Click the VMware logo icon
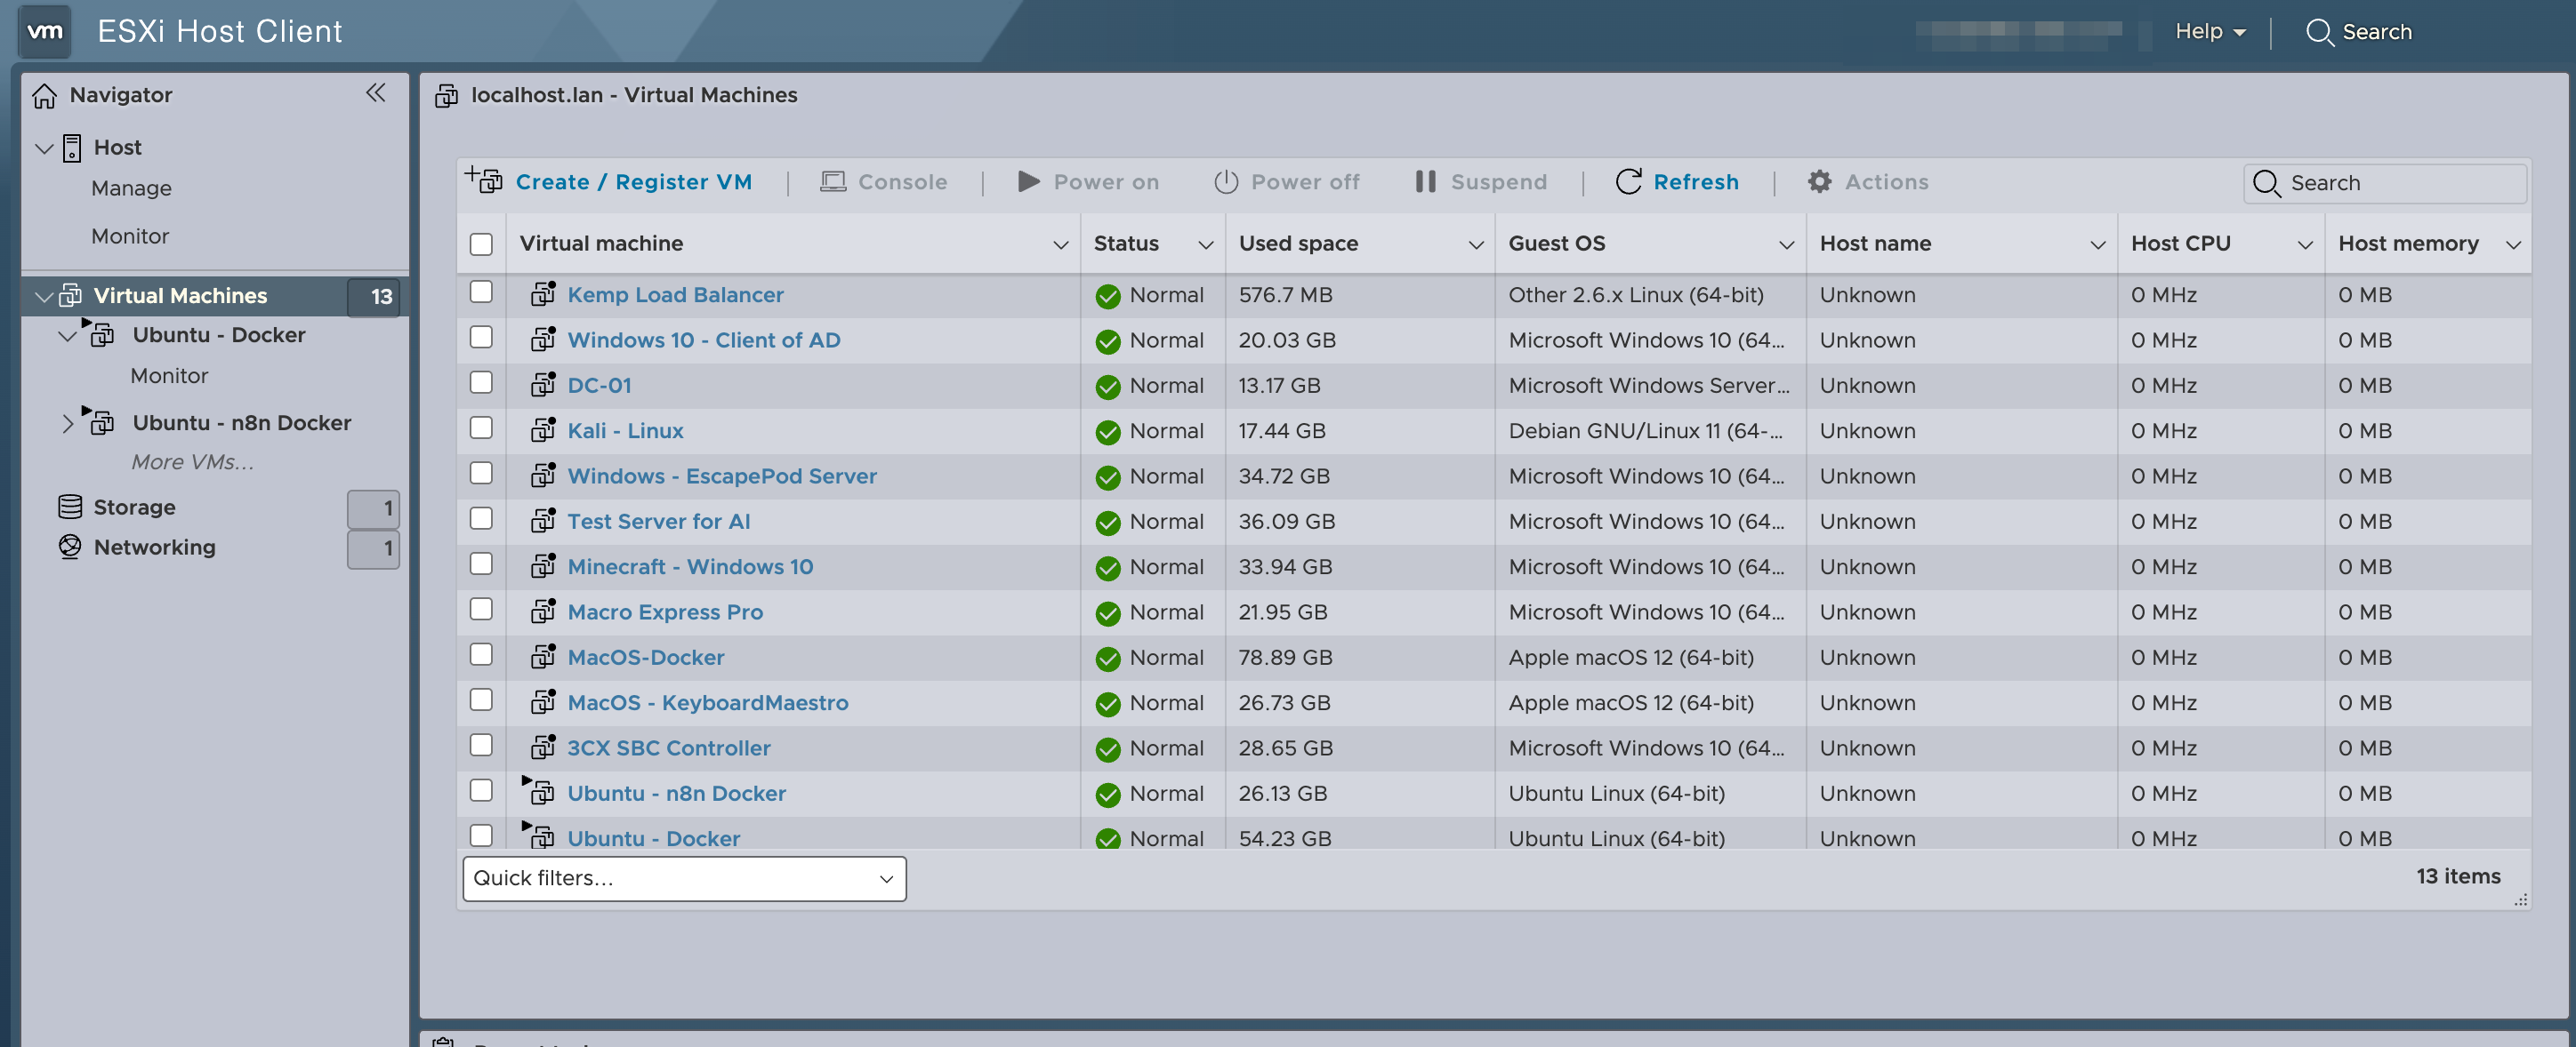 43,31
